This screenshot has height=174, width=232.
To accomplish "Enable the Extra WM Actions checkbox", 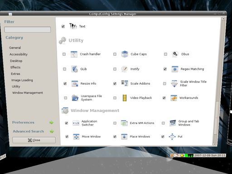I will point(115,123).
